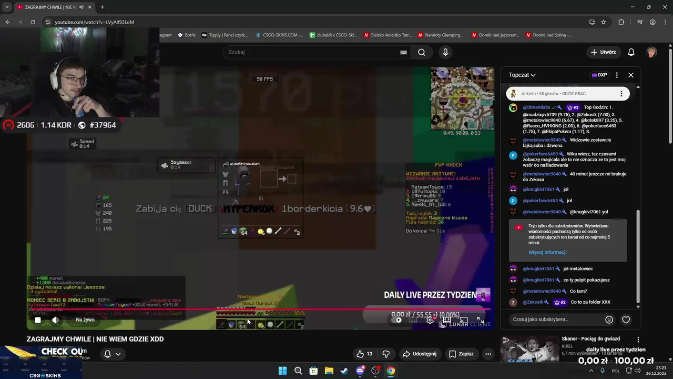Click the Utwórz create button
This screenshot has width=673, height=379.
(603, 52)
